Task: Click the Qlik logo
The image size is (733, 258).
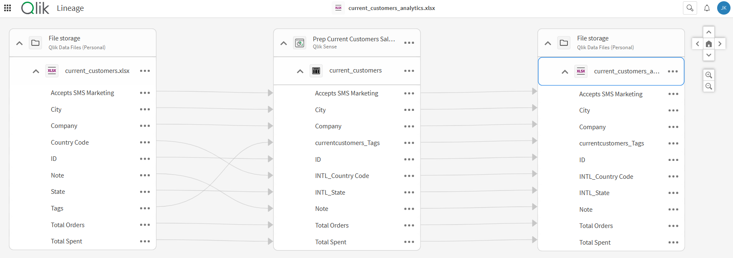Action: click(35, 8)
